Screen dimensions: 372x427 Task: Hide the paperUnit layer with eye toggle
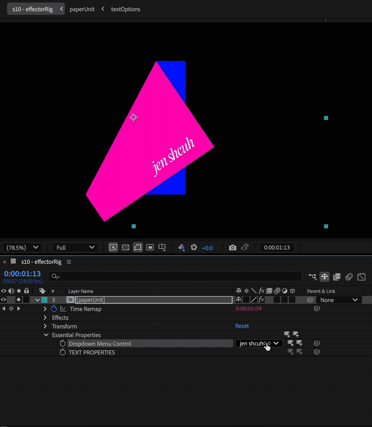click(x=4, y=300)
